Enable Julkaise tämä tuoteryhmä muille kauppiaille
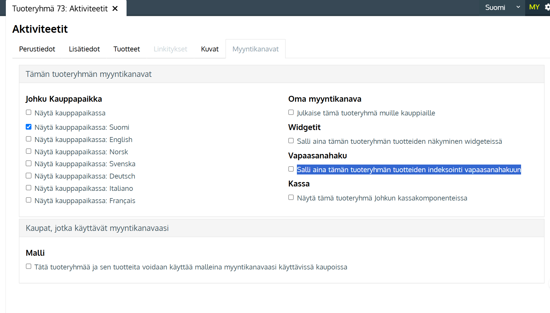Screen dimensions: 550x313 (x=291, y=113)
